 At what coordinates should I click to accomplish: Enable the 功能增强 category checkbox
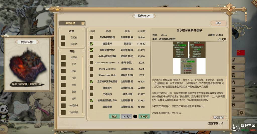(x=63, y=112)
